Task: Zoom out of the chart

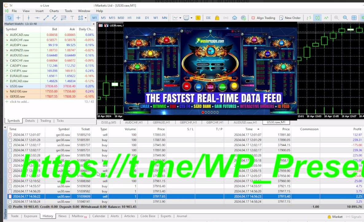Action: (x=345, y=18)
